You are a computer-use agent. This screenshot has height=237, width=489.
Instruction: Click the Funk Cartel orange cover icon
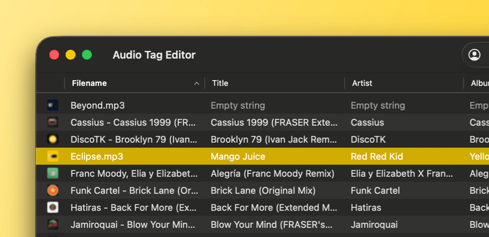pyautogui.click(x=53, y=190)
